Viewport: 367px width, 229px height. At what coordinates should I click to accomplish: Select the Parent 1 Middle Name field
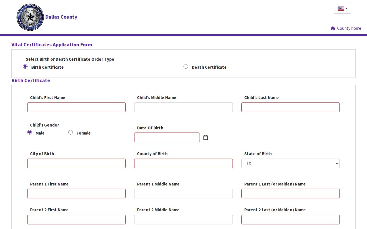(183, 194)
